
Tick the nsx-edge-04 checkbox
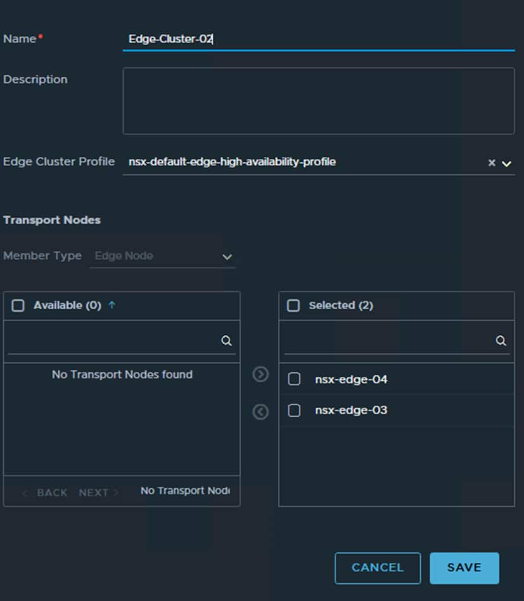[x=294, y=379]
